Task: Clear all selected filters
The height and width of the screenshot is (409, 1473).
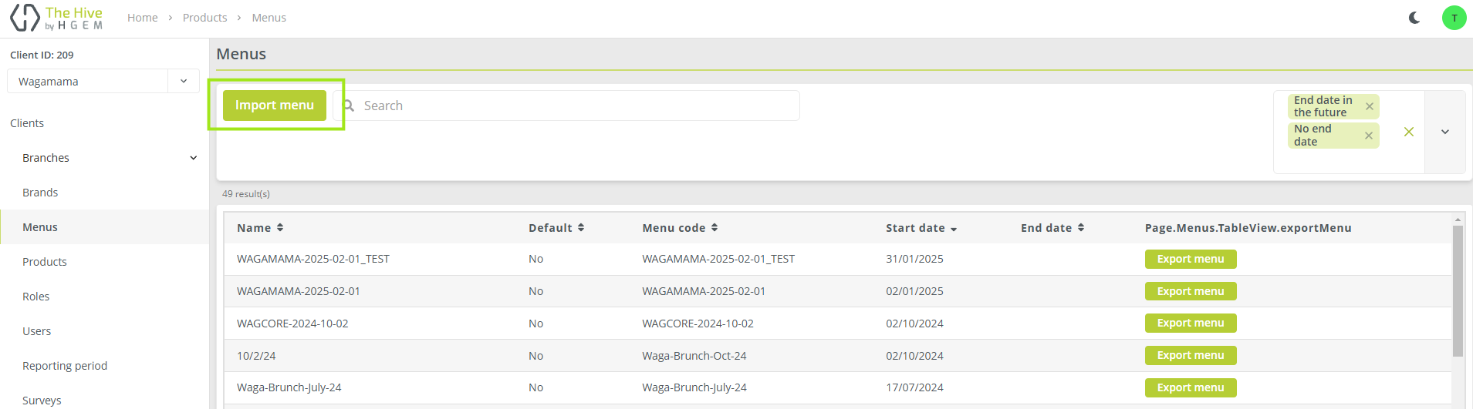Action: (x=1408, y=132)
